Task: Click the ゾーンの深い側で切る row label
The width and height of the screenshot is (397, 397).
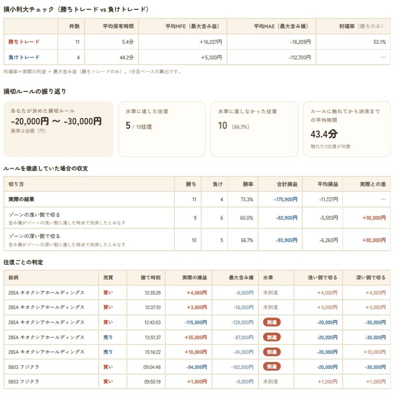Action: [34, 236]
